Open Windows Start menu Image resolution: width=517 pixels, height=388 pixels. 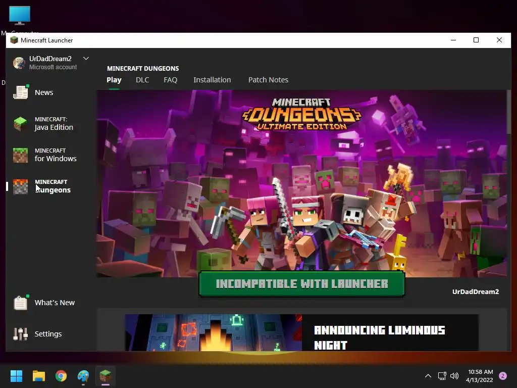16,376
